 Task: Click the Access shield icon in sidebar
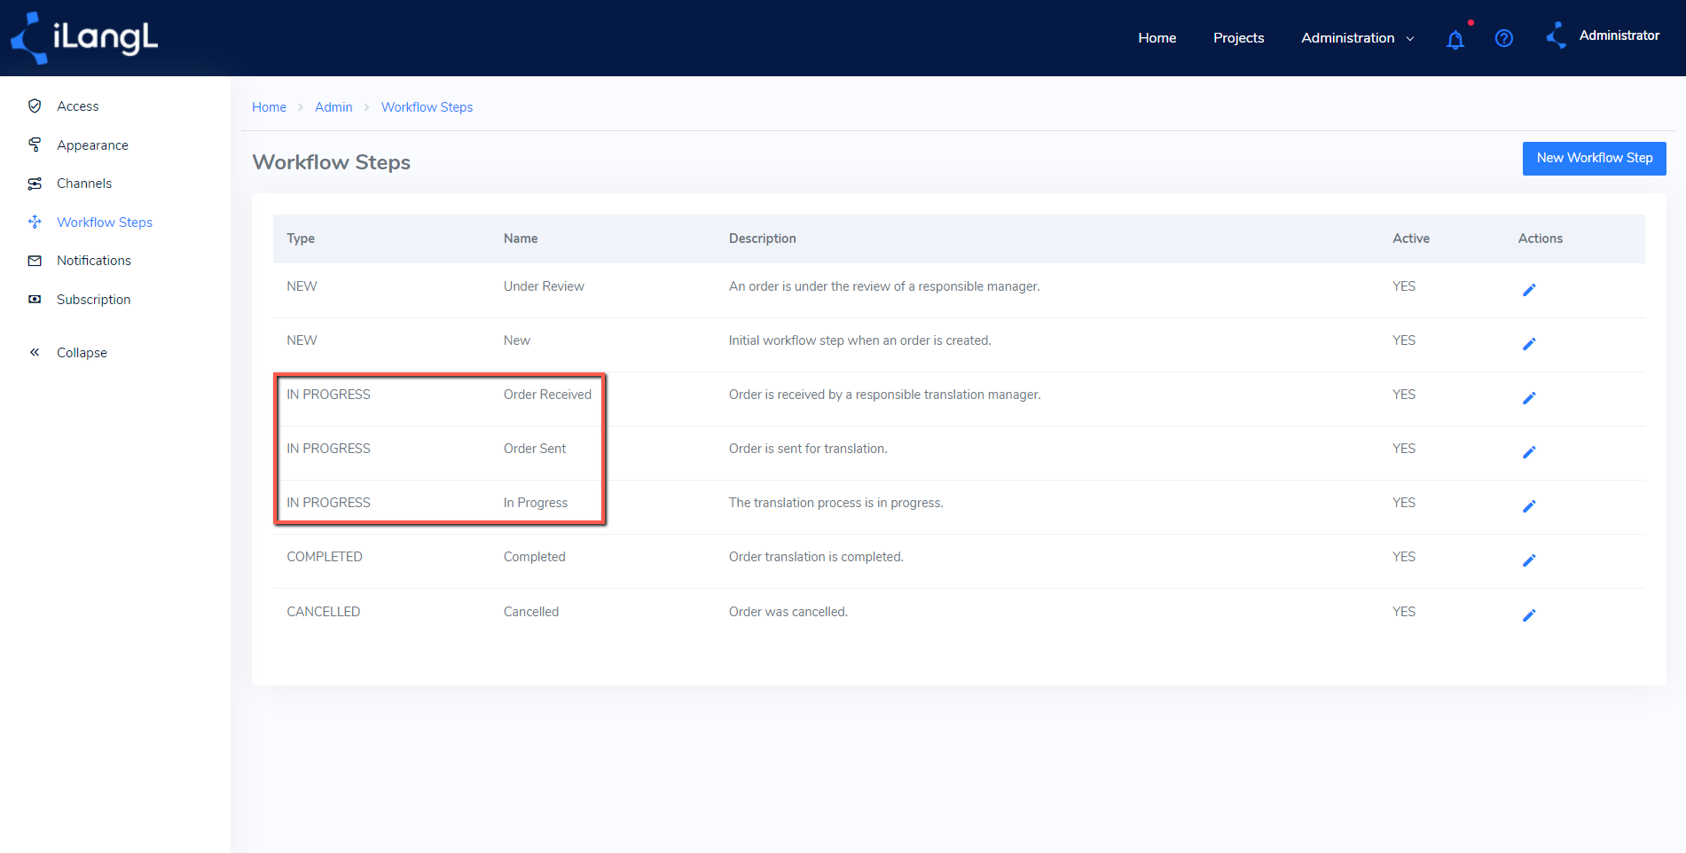pos(35,106)
